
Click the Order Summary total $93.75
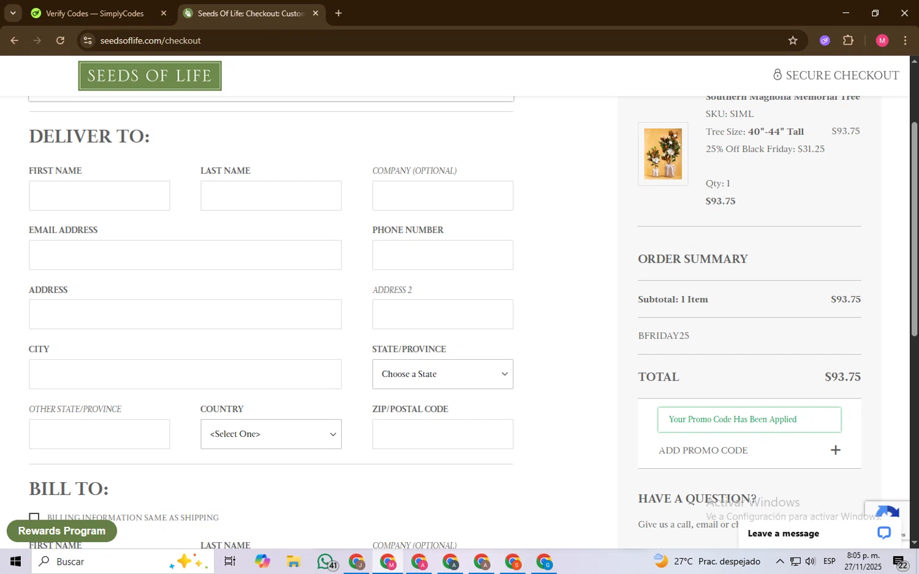point(842,377)
